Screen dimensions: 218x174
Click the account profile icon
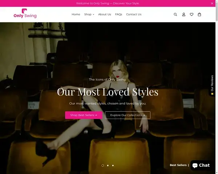point(183,14)
